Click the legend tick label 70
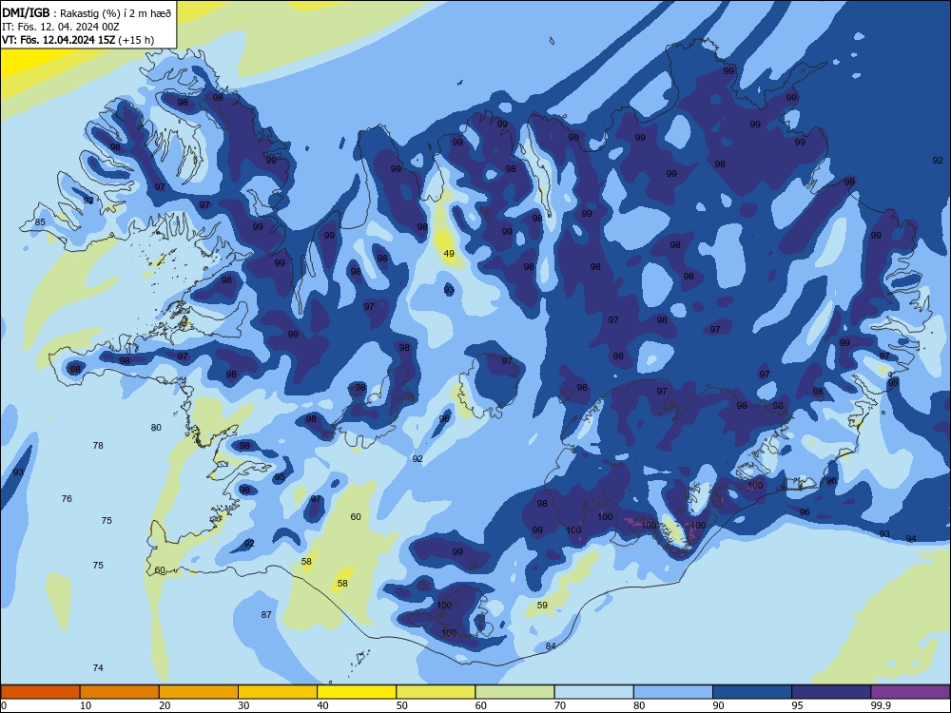 tap(560, 705)
